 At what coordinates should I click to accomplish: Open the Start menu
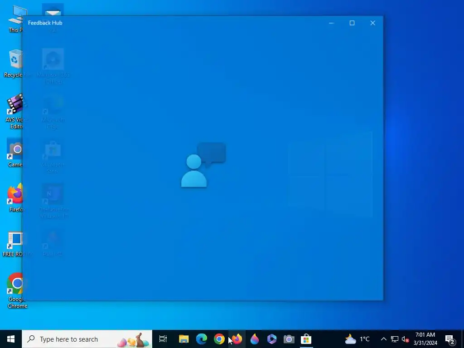pyautogui.click(x=11, y=339)
